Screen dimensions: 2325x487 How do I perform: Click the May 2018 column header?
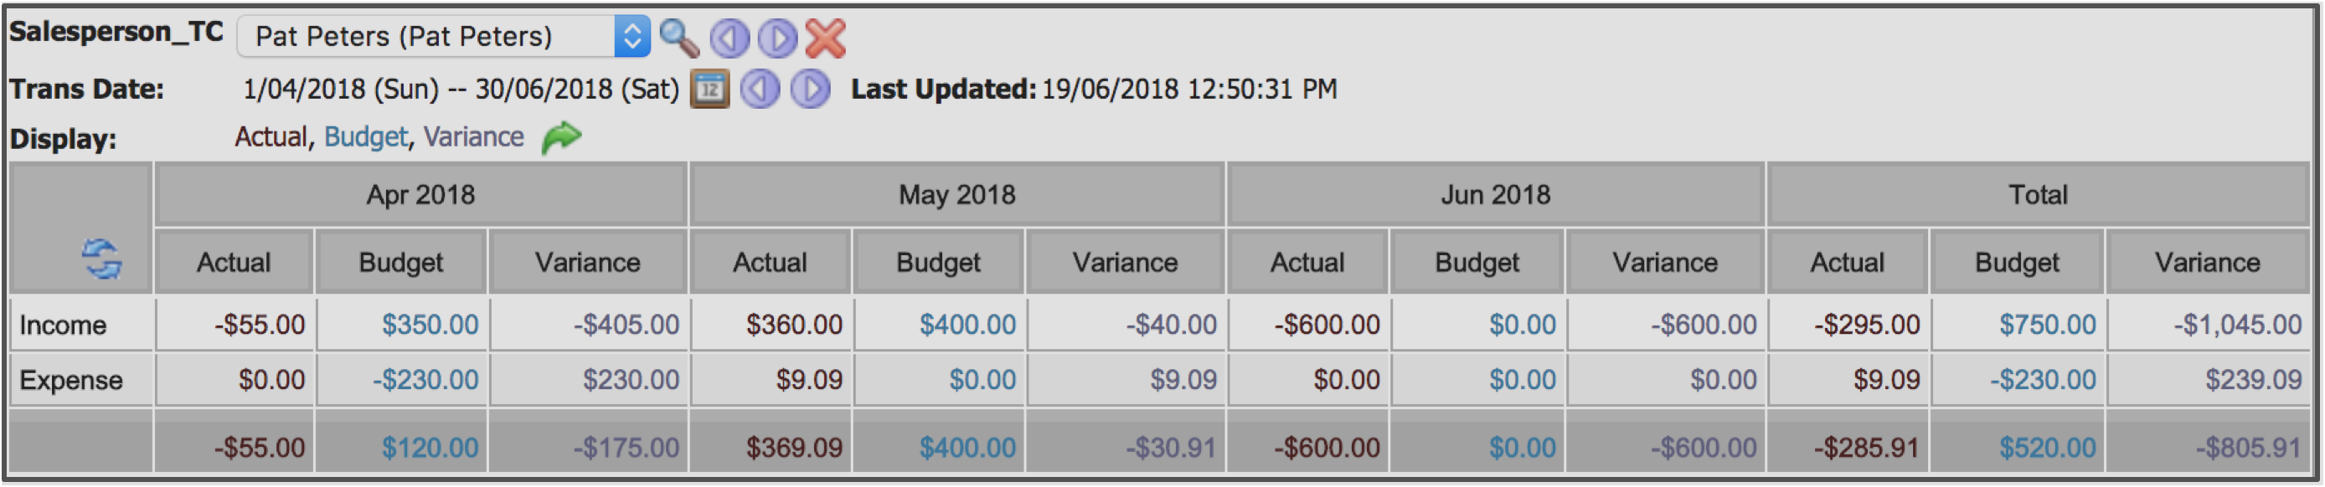(x=956, y=195)
